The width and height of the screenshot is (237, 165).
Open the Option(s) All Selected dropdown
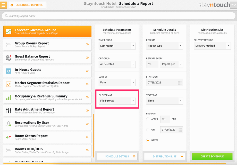tap(117, 64)
